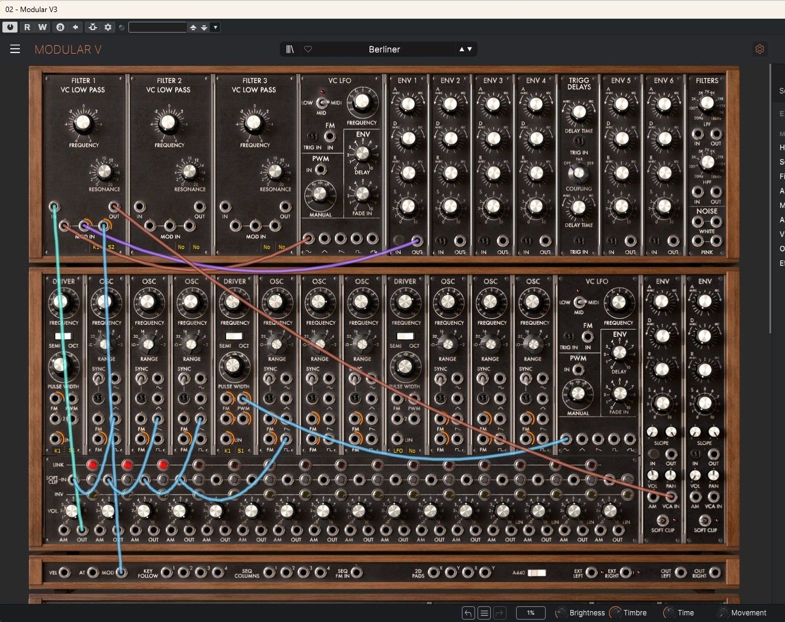Click Trigg Delays upper Delay Time knob

579,112
